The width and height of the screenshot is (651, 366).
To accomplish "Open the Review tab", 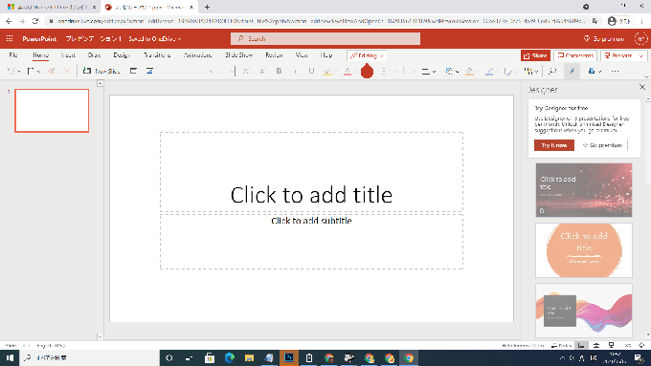I will click(274, 55).
